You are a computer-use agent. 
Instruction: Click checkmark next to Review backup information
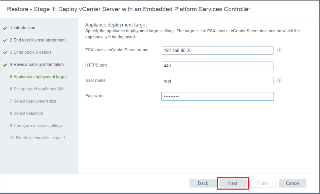pyautogui.click(x=5, y=65)
